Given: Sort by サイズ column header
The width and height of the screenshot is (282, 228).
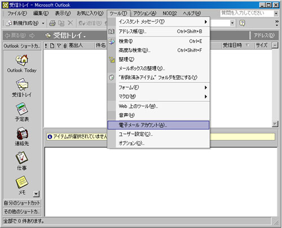Looking at the screenshot, I should (x=263, y=46).
